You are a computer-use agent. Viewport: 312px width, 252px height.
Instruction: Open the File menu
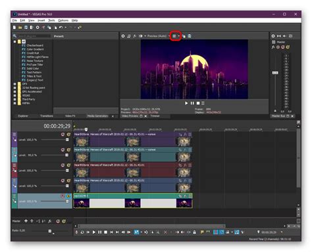point(14,20)
